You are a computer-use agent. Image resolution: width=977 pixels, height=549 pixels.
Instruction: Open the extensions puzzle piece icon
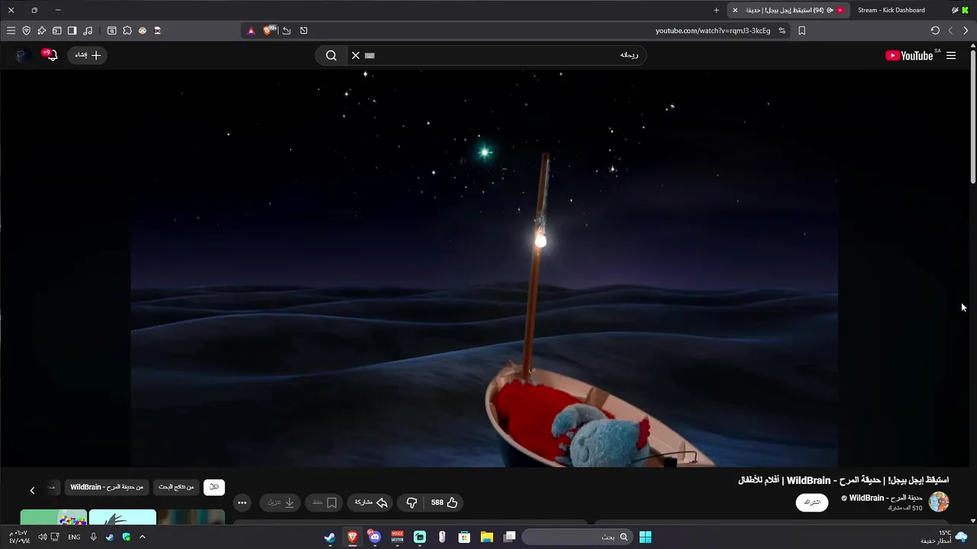(x=127, y=30)
